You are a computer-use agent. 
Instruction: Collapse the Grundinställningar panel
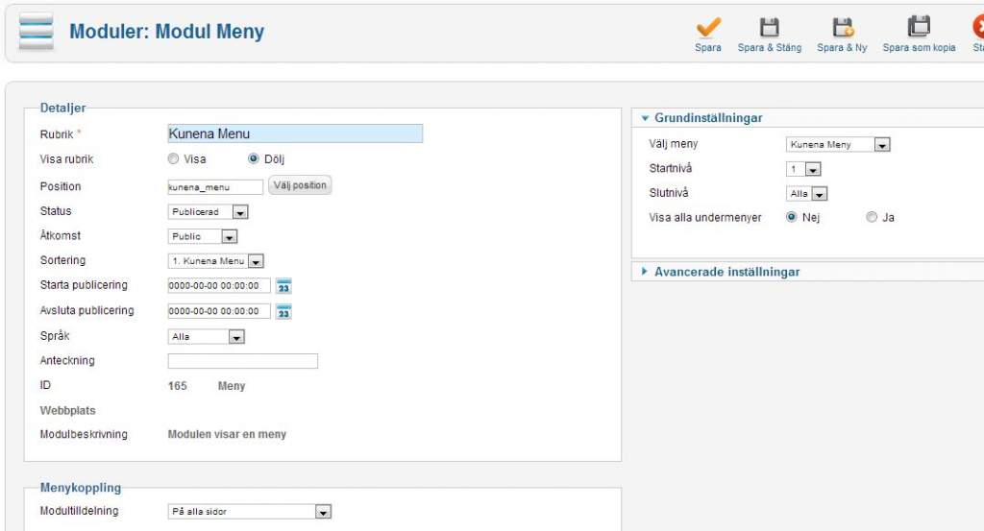[708, 118]
